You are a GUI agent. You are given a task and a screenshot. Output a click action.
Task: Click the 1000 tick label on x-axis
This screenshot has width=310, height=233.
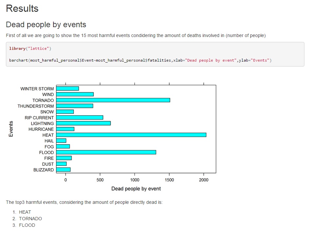[134, 180]
